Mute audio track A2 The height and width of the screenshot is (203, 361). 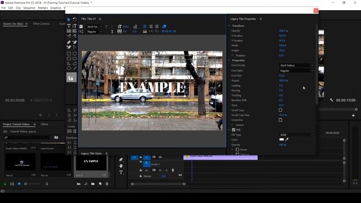coord(160,170)
